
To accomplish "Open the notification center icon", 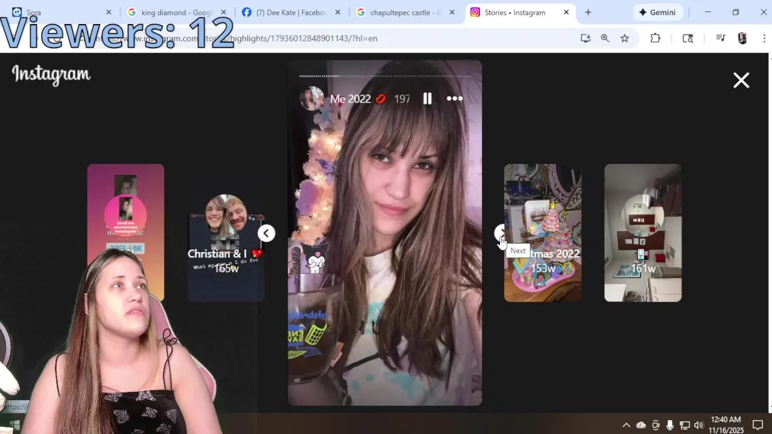I will [x=758, y=425].
